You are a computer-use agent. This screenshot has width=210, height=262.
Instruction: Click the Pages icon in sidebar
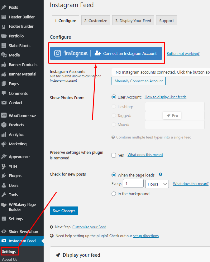coord(4,84)
